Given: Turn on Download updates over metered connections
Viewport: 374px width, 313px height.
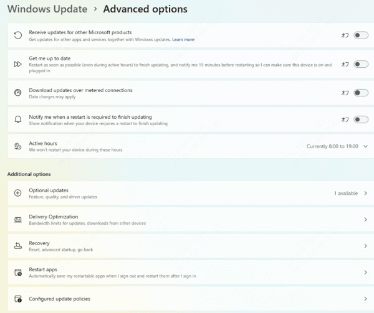Looking at the screenshot, I should point(361,93).
